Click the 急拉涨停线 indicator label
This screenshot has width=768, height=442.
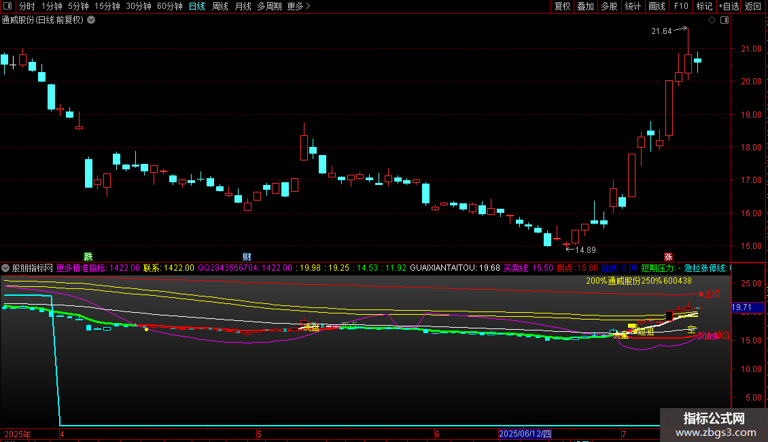707,268
